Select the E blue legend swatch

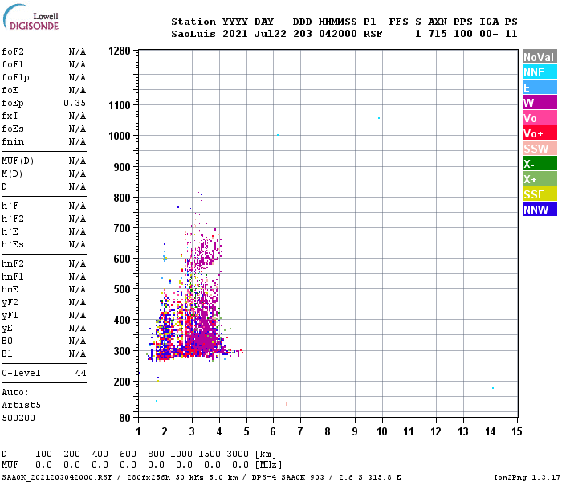(540, 88)
